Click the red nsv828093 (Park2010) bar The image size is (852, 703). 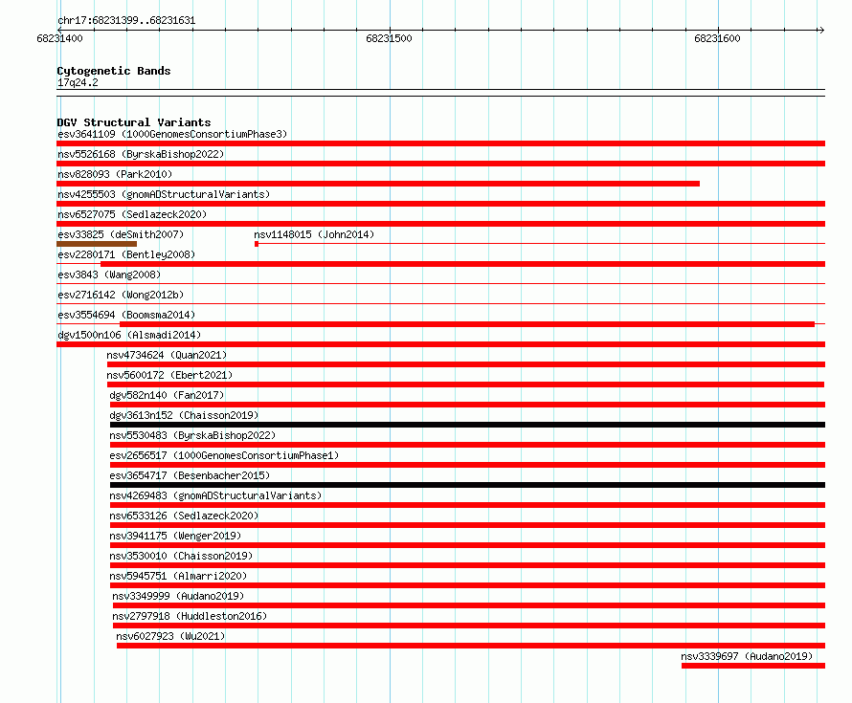pyautogui.click(x=378, y=184)
